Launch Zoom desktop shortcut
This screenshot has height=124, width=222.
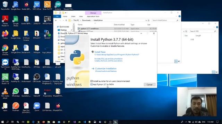[x=37, y=107]
